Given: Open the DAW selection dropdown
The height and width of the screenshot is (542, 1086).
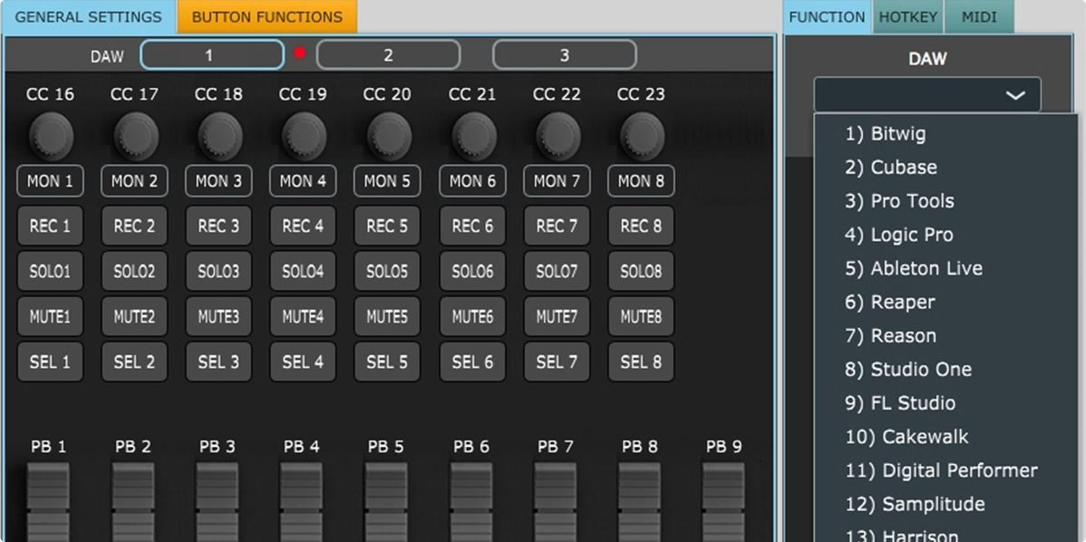Looking at the screenshot, I should coord(926,93).
